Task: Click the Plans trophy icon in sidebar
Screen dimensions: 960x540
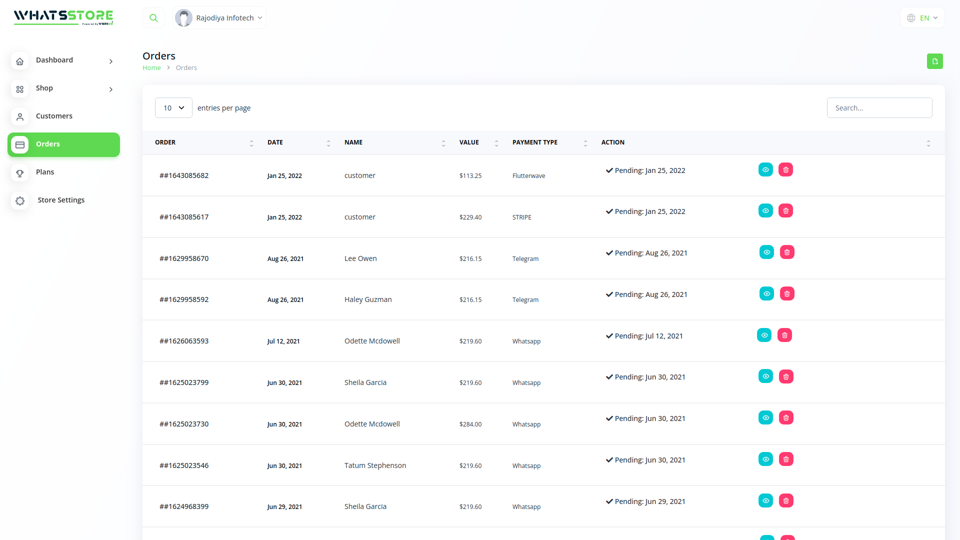Action: pos(20,172)
